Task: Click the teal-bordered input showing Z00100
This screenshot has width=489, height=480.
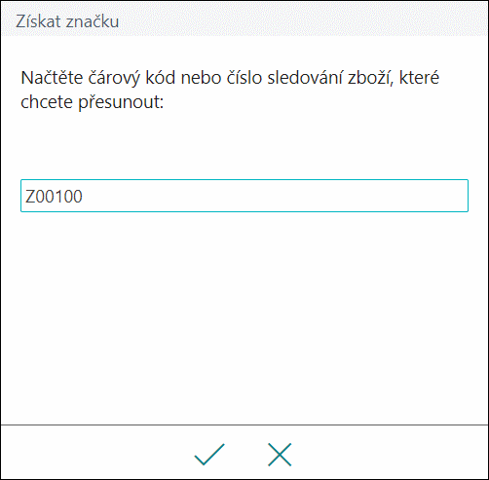Action: click(x=244, y=196)
